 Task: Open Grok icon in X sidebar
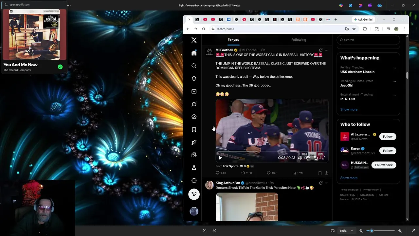pos(194,104)
